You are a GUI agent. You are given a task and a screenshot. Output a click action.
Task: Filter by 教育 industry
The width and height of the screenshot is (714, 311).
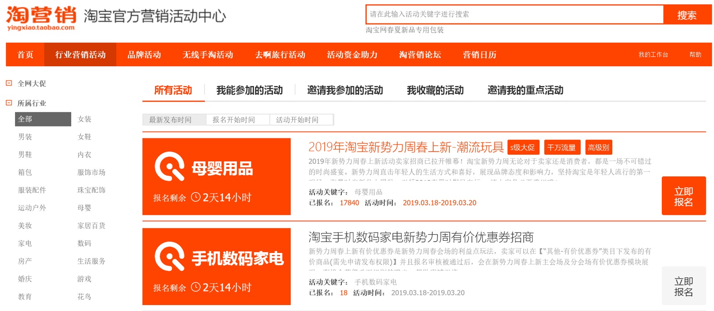click(25, 296)
